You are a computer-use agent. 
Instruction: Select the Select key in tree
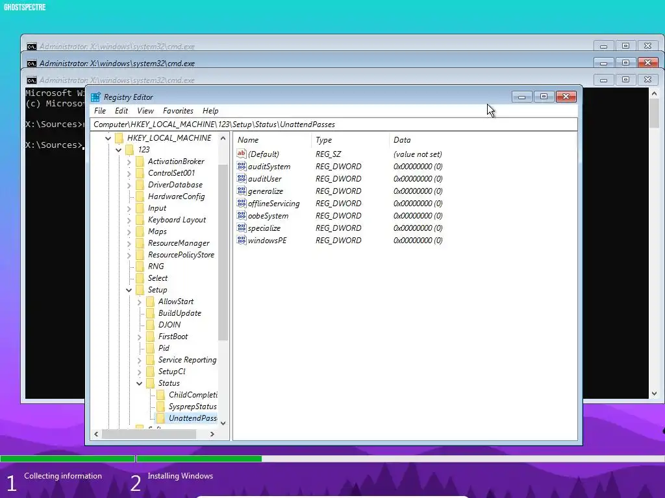coord(158,278)
